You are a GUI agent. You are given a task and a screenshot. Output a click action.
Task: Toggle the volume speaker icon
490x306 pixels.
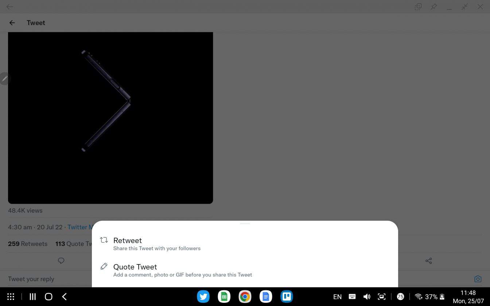pyautogui.click(x=367, y=297)
